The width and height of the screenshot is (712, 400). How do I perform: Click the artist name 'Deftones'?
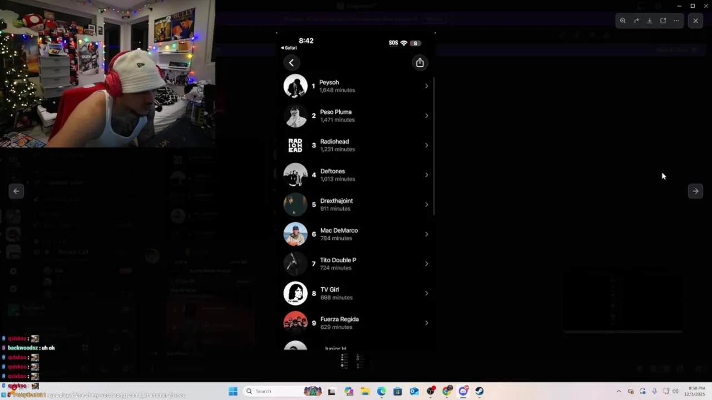coord(332,171)
